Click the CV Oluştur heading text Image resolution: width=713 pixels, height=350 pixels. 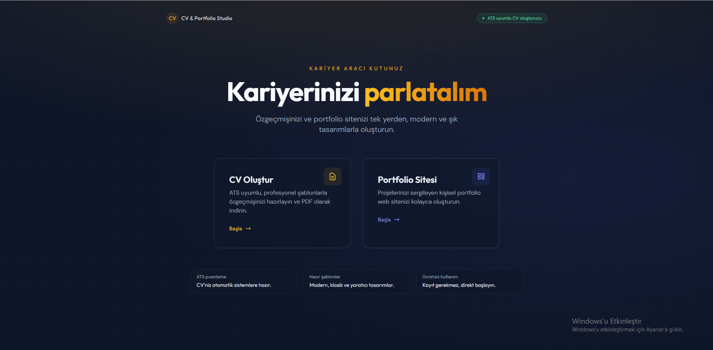[x=251, y=179]
